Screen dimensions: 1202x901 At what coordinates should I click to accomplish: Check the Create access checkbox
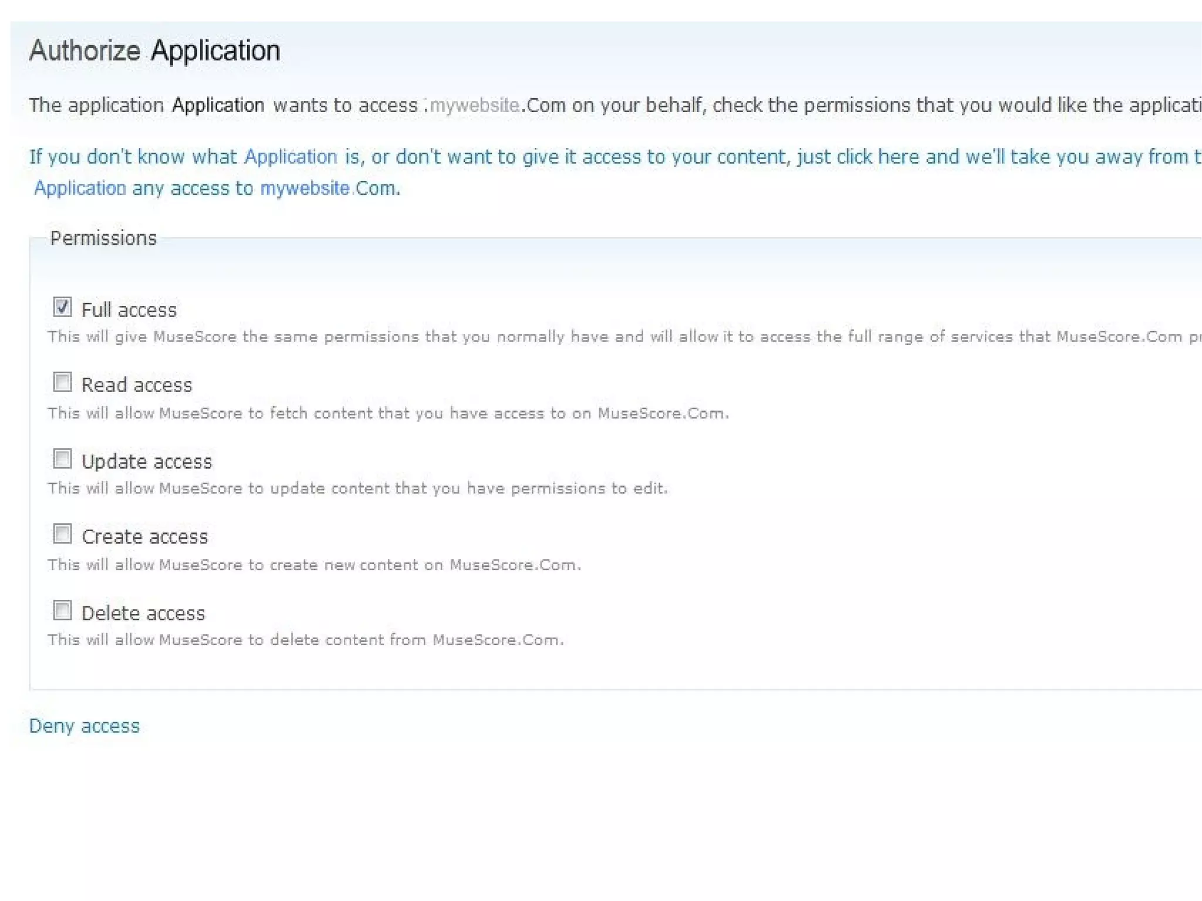tap(62, 534)
